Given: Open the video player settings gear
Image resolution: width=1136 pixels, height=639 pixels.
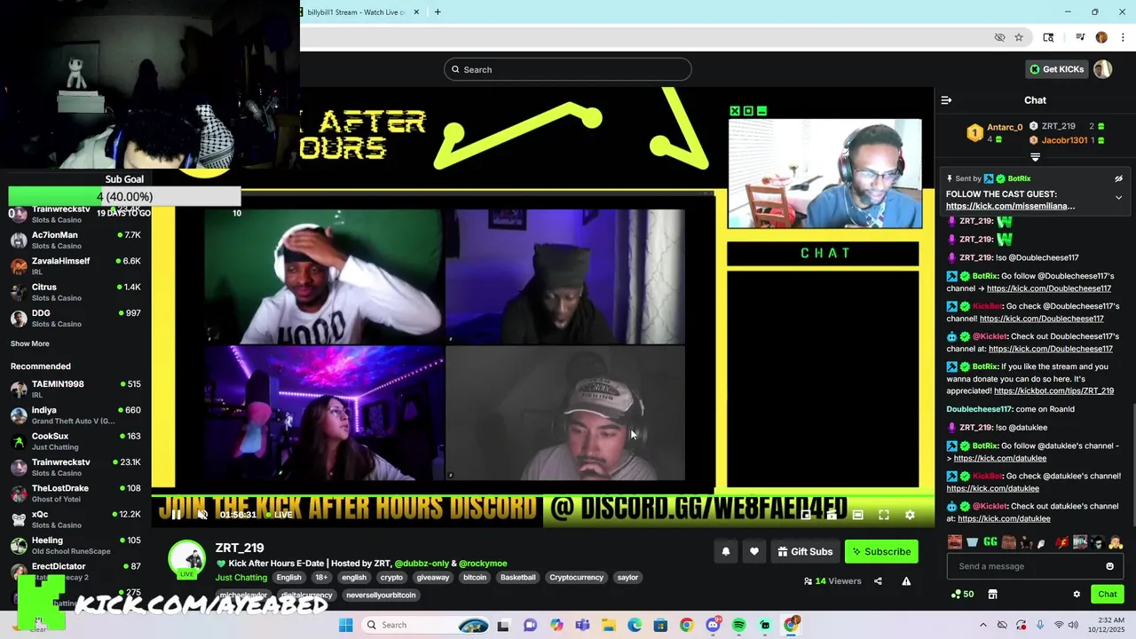Looking at the screenshot, I should pyautogui.click(x=910, y=515).
